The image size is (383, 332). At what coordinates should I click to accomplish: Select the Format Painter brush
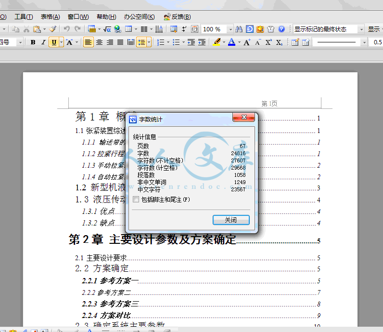click(53, 29)
